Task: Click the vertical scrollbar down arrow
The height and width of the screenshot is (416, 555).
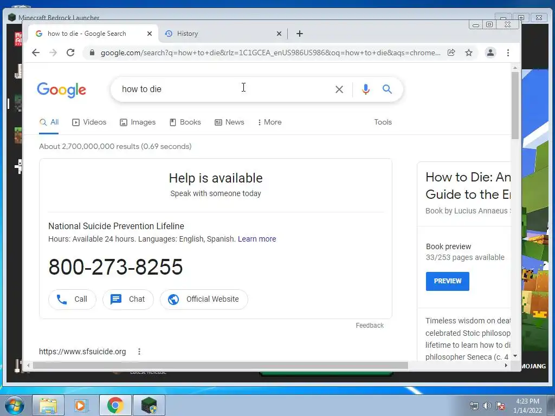Action: (515, 356)
